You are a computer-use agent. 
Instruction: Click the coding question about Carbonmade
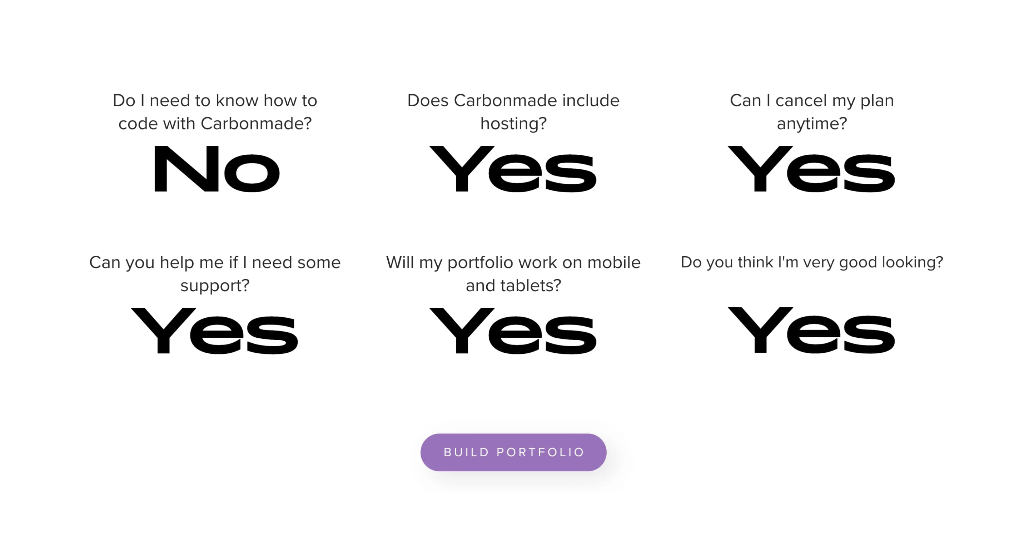[215, 112]
